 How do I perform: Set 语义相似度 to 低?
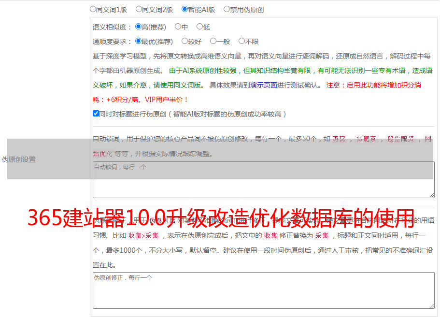[199, 27]
